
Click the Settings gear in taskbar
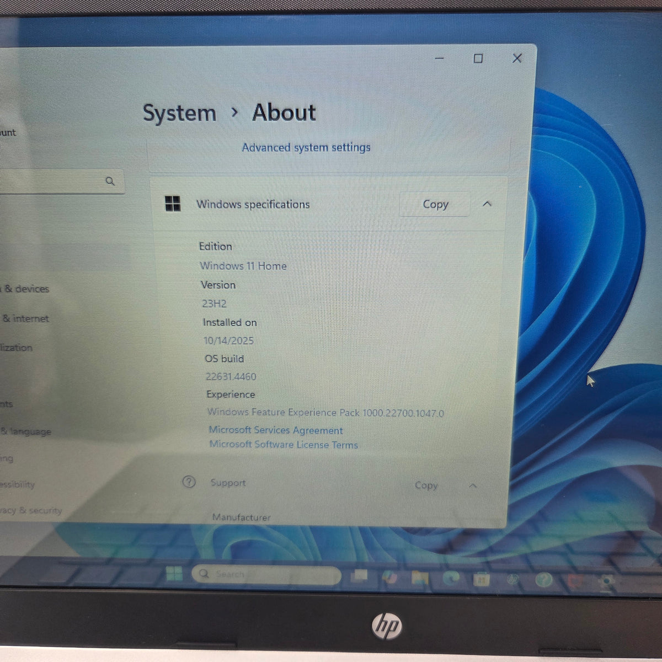[606, 581]
